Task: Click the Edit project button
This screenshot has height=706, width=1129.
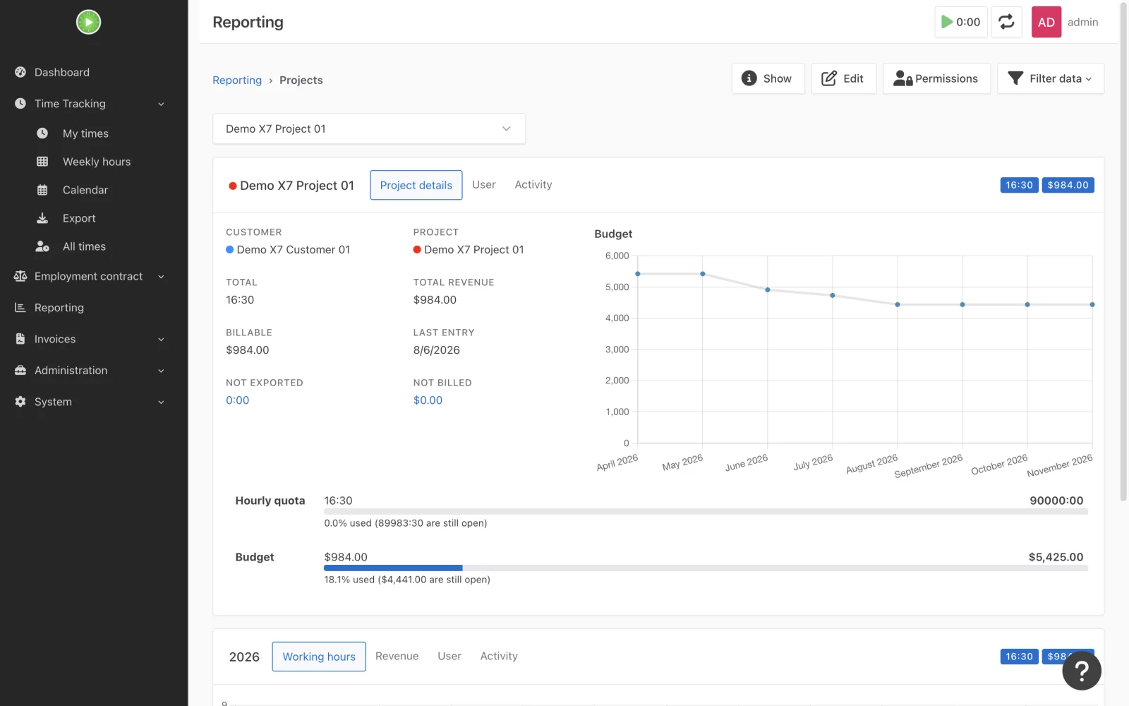Action: (843, 78)
